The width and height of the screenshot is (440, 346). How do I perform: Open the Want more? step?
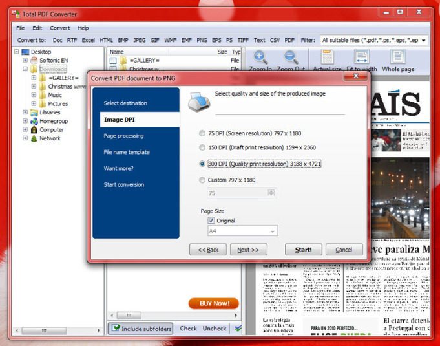point(118,169)
